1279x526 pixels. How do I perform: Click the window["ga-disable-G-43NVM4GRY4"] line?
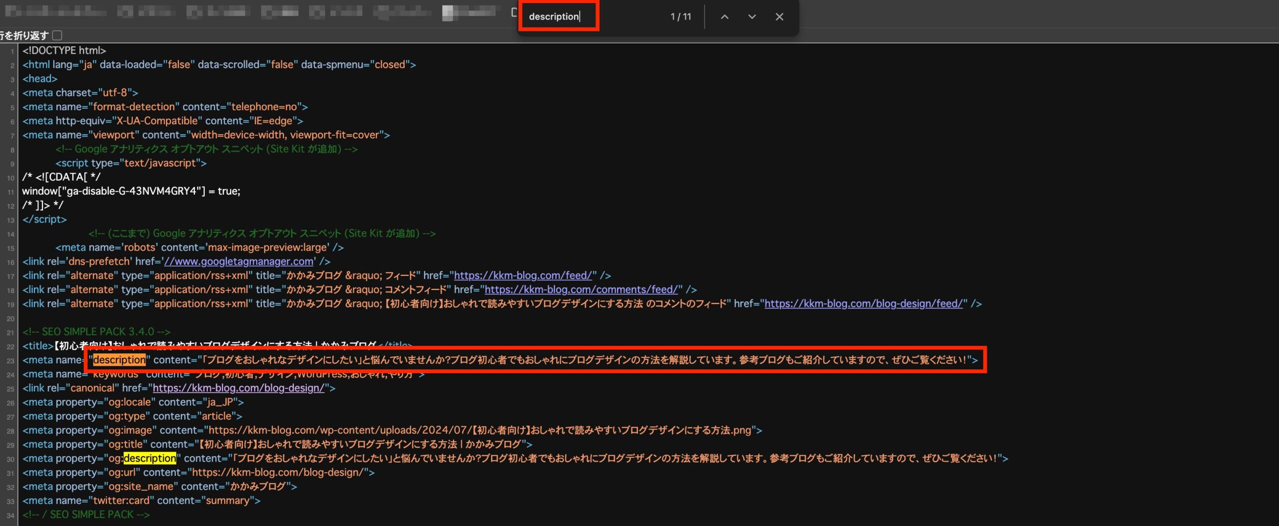click(x=131, y=191)
